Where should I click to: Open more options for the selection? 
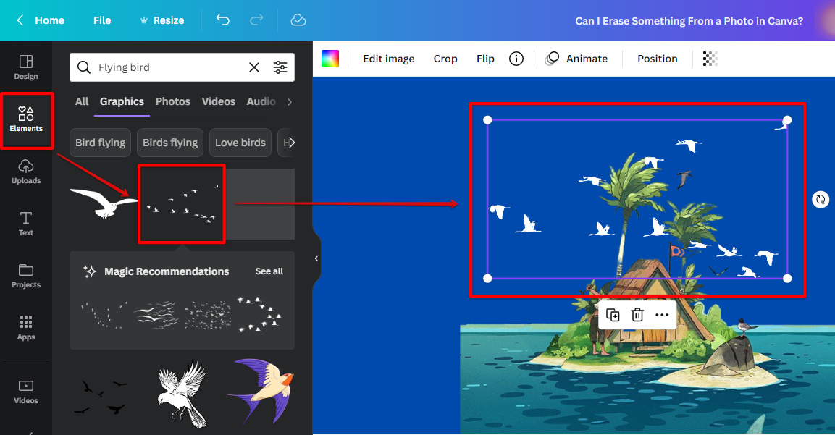[661, 315]
